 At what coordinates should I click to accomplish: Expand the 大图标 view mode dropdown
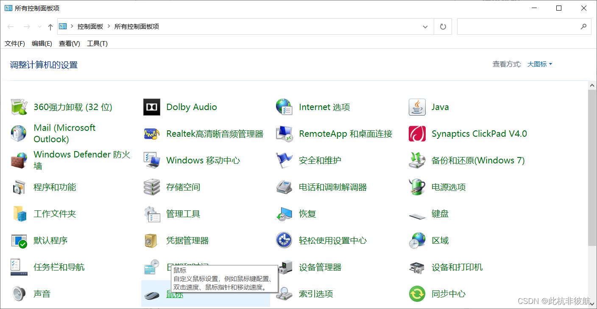click(x=540, y=64)
